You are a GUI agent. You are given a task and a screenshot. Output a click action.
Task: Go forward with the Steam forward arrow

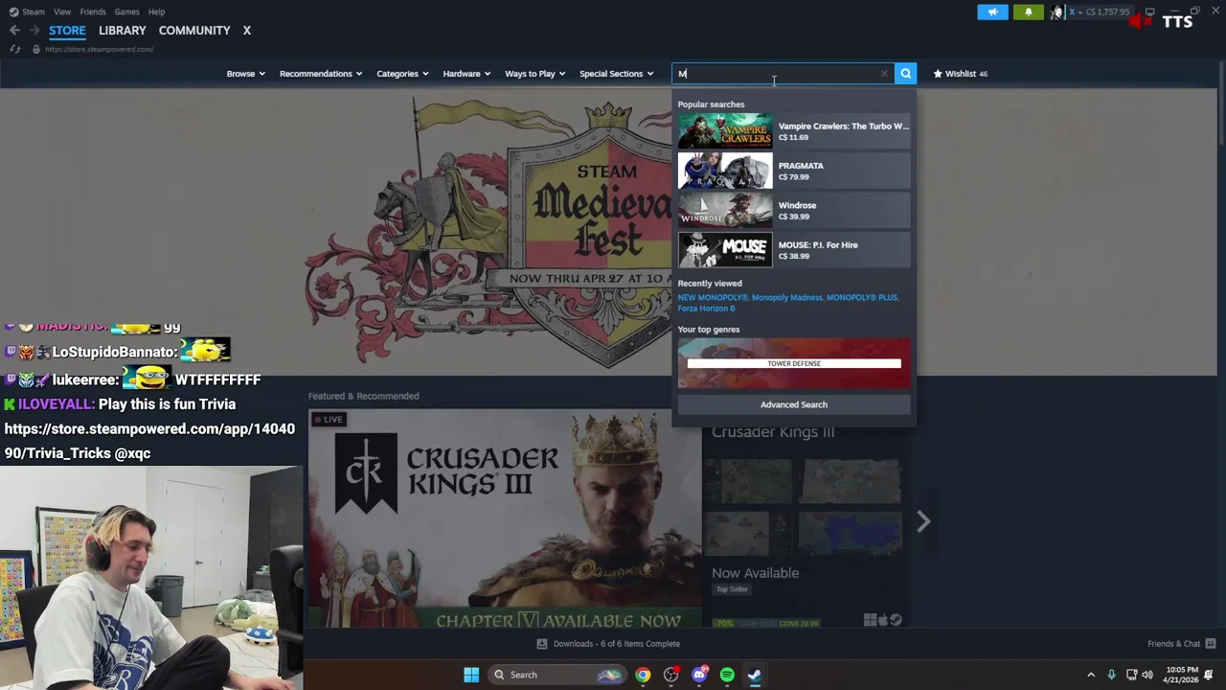tap(34, 31)
